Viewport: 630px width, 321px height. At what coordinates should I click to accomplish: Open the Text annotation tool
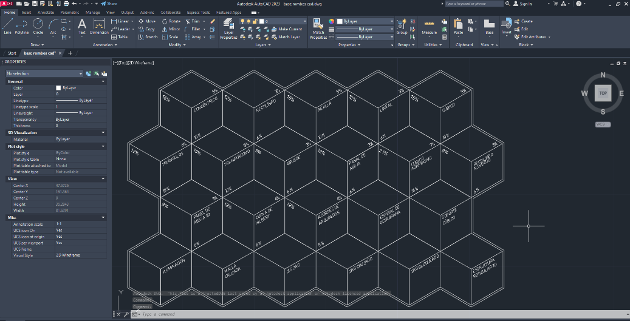coord(82,27)
